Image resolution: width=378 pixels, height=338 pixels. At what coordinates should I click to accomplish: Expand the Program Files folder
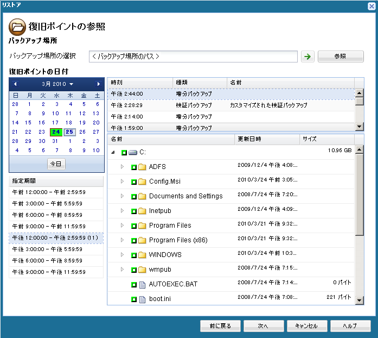122,225
